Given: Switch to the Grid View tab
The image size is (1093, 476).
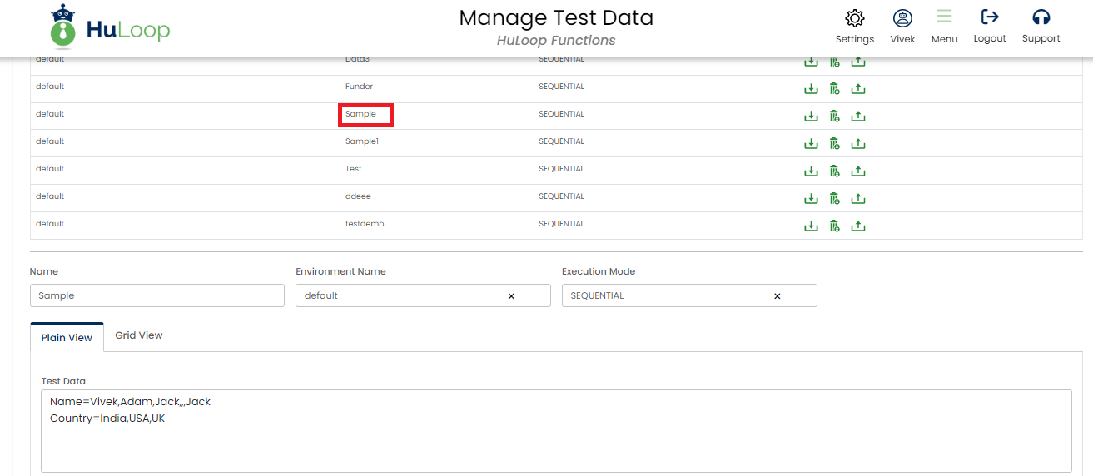Looking at the screenshot, I should [x=139, y=335].
